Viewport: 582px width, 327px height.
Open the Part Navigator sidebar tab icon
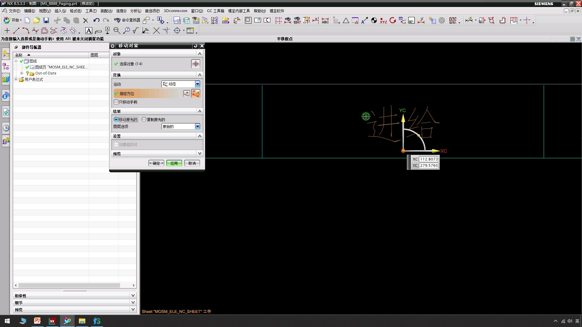tap(6, 66)
